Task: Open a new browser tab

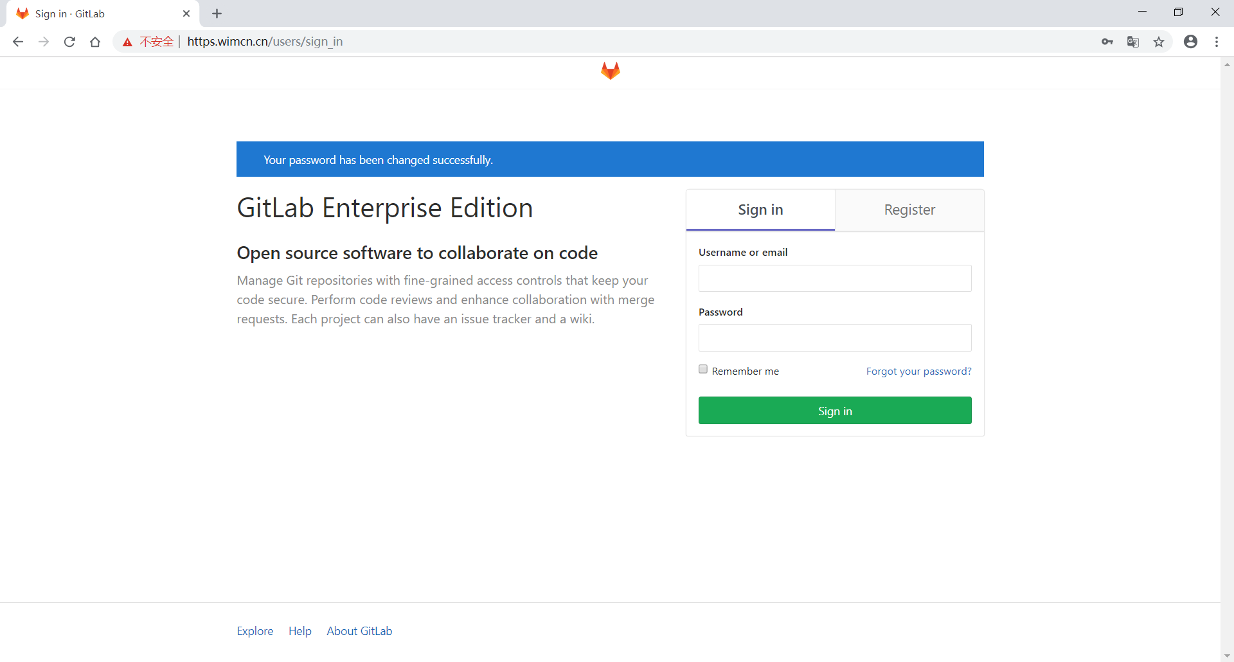Action: pos(217,13)
